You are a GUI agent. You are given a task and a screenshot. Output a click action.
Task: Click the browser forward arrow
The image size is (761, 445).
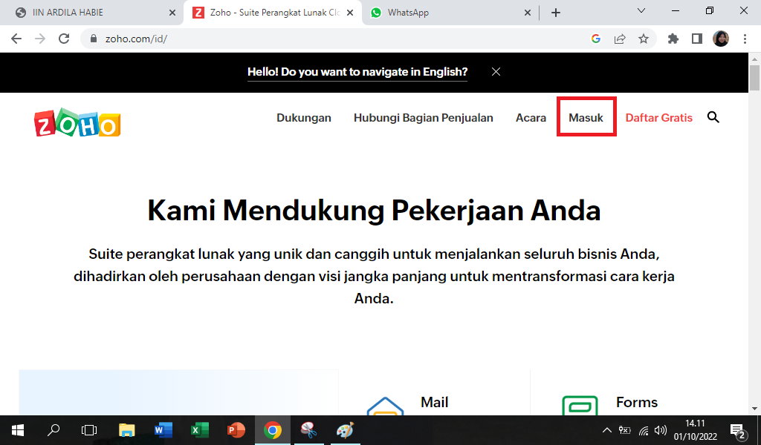pos(40,39)
